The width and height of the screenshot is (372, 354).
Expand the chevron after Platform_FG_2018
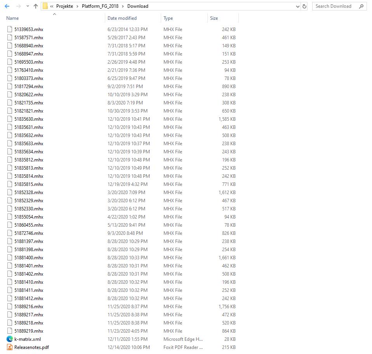tap(123, 6)
